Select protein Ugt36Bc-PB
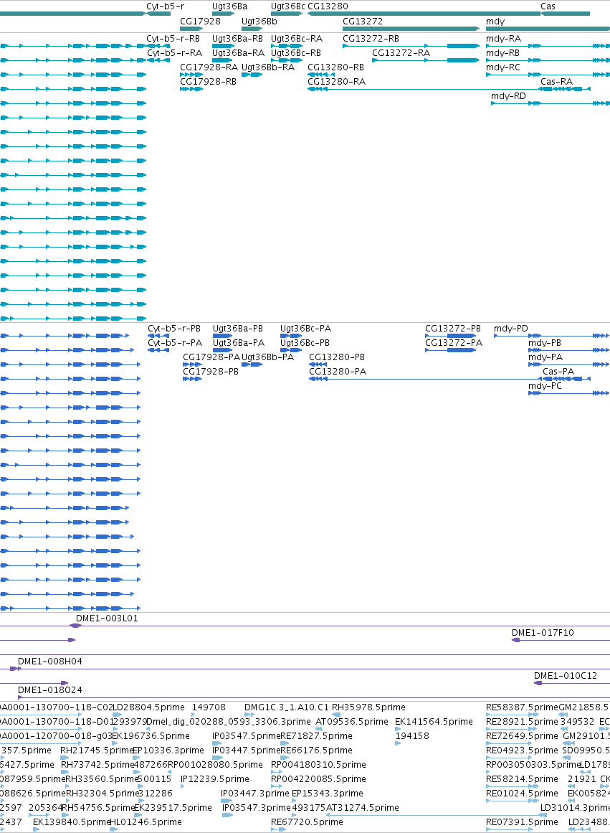Screen dimensions: 610x833 click(305, 343)
